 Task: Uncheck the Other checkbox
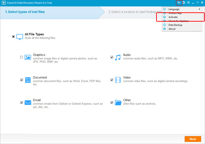112,103
